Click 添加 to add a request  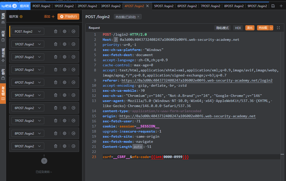(x=49, y=17)
